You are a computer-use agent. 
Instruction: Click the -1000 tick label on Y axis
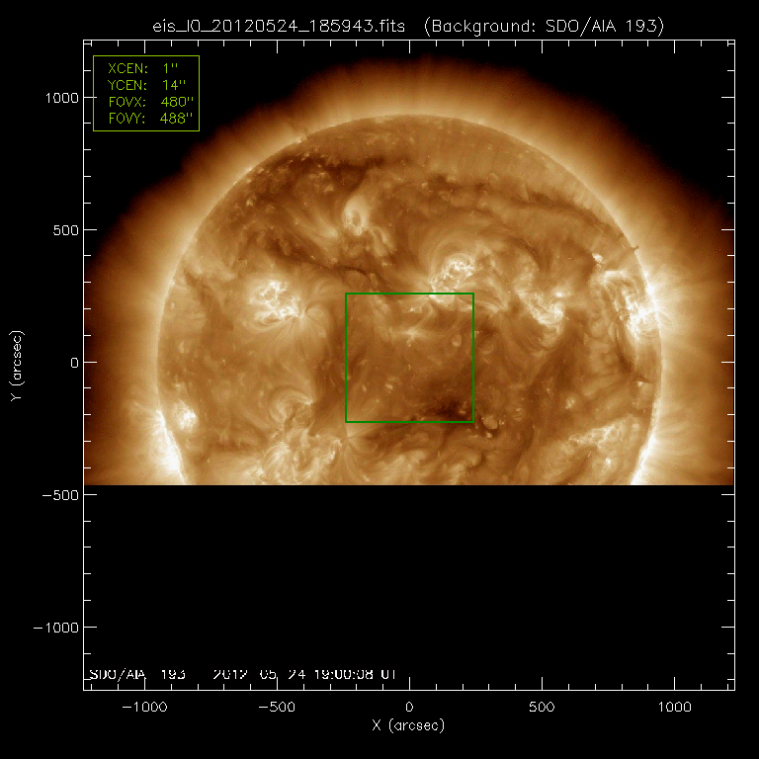point(52,627)
